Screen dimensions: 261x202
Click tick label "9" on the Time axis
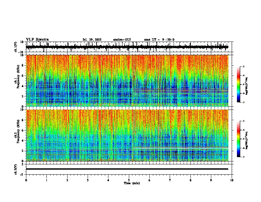211,180
